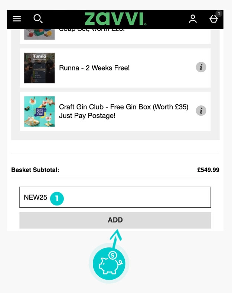Screen dimensions: 232x293
Task: Click the Basket Subtotal label
Action: (x=35, y=170)
